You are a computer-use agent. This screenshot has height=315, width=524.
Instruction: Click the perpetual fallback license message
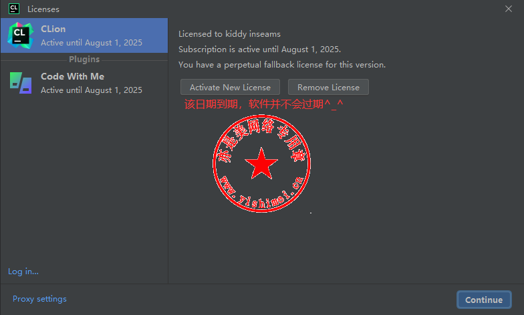click(282, 64)
